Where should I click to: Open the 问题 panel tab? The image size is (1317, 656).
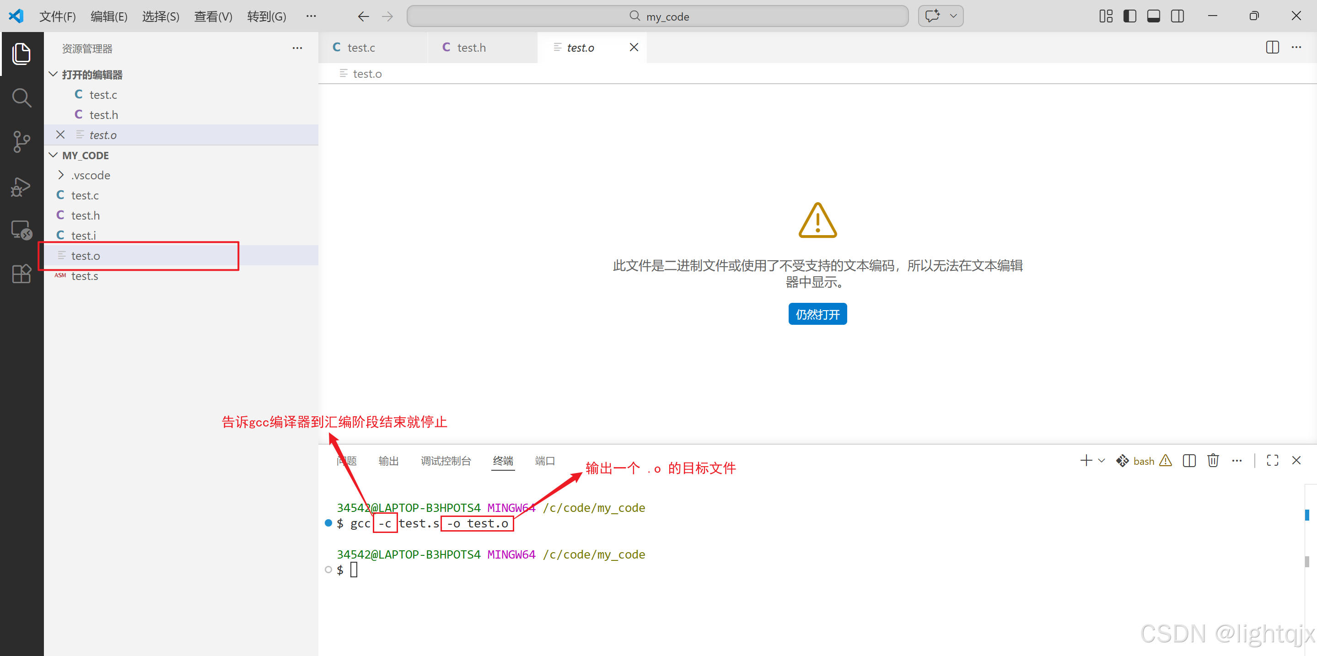click(x=347, y=461)
